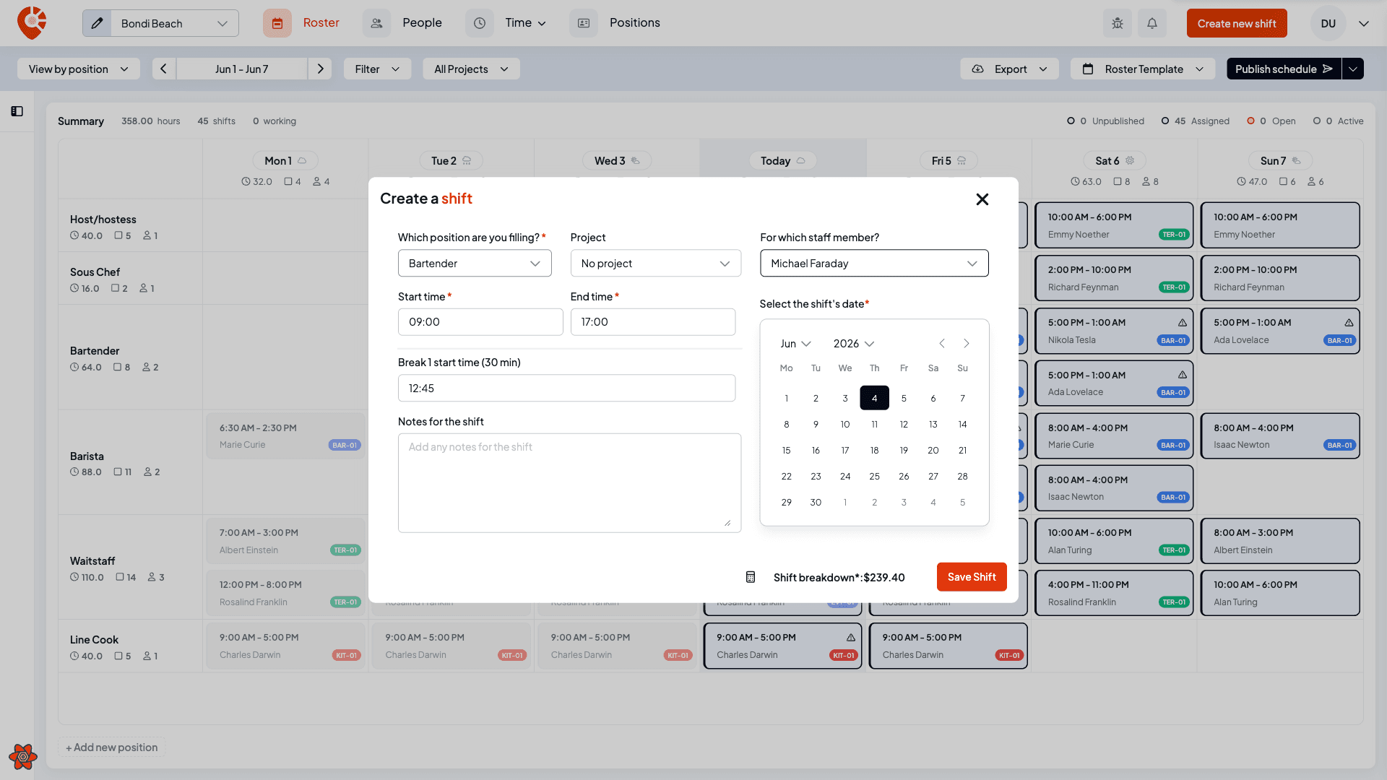Open Isaac Newton's Sunday 8:00 AM shift

[1280, 436]
